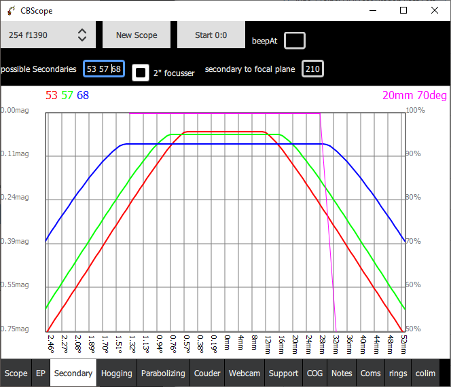Open the 254 f1390 scope selector dropdown
Screen dimensions: 451x387
tap(48, 35)
